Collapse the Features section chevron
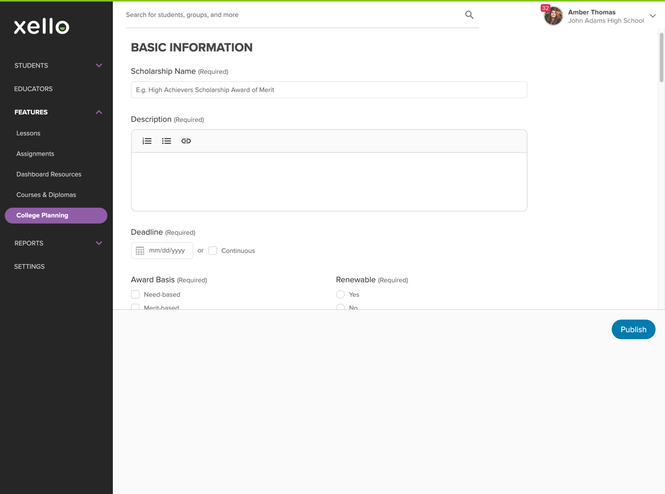Screen dimensions: 665x494 tap(99, 112)
